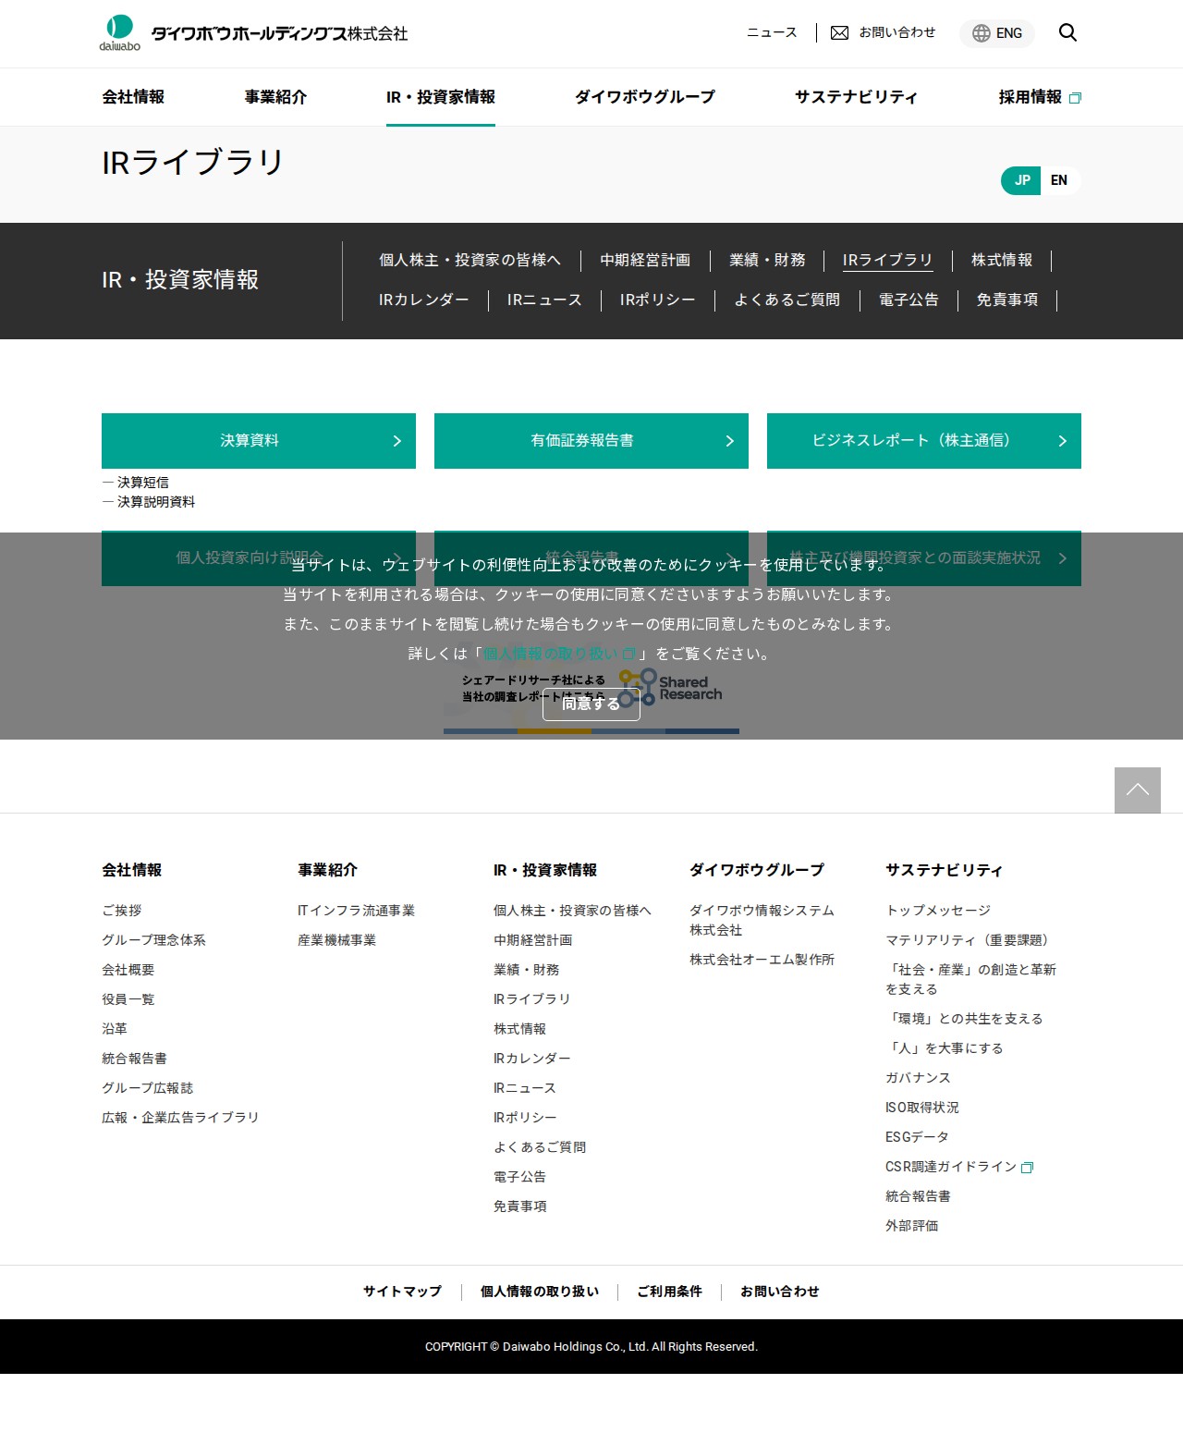Click footer link 株式会社オーエム製作所
The width and height of the screenshot is (1183, 1445).
point(762,960)
